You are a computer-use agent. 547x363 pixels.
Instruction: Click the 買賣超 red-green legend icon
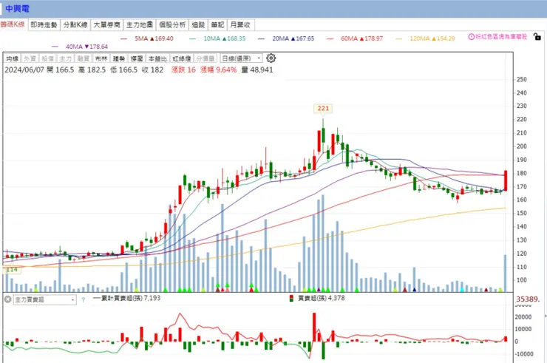coord(291,298)
